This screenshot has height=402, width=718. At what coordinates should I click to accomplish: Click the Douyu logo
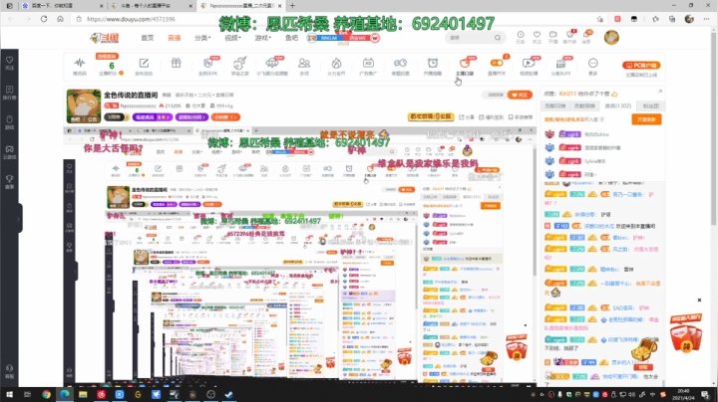105,38
